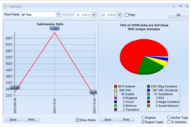Click the Statistics window title icon
The width and height of the screenshot is (191, 127).
(6, 7)
